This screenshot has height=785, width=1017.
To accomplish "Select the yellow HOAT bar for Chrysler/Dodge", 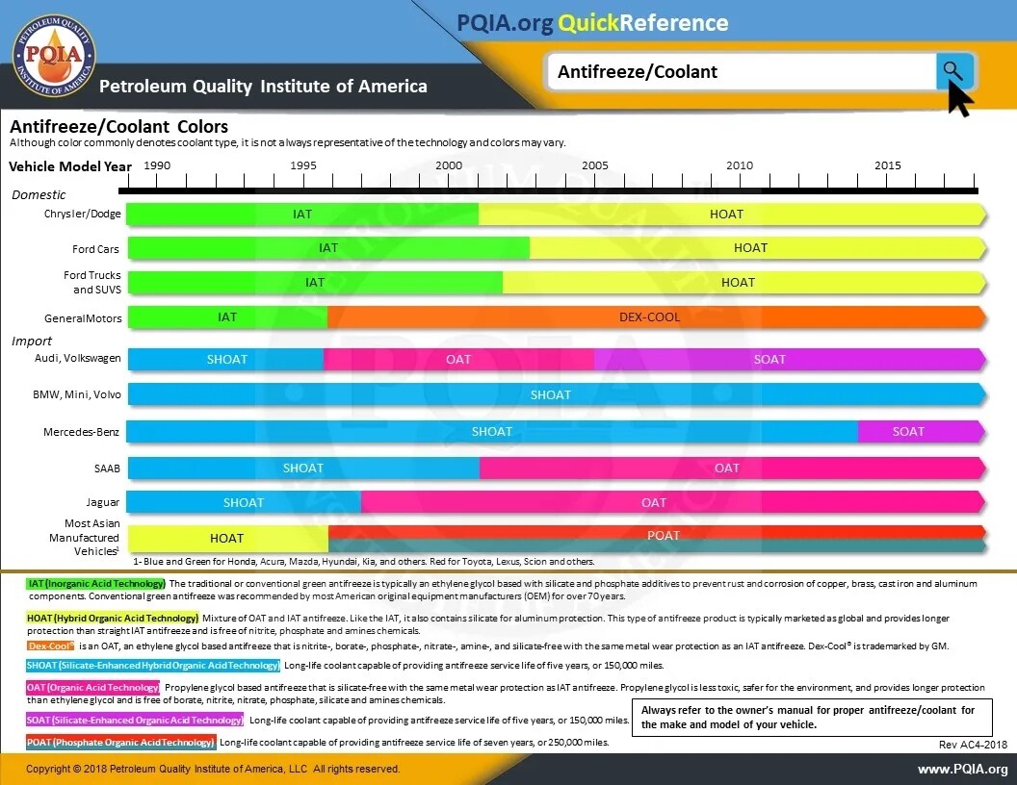I will coord(732,215).
